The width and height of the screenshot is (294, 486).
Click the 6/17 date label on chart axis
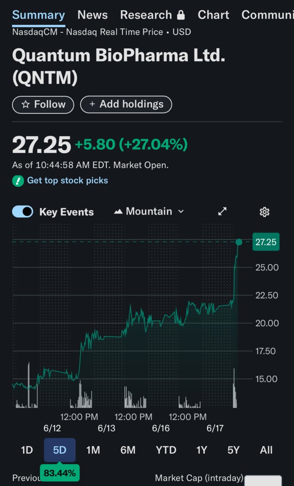(215, 429)
